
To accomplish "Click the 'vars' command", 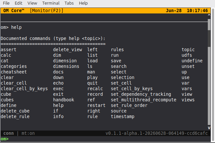I will [x=187, y=89].
